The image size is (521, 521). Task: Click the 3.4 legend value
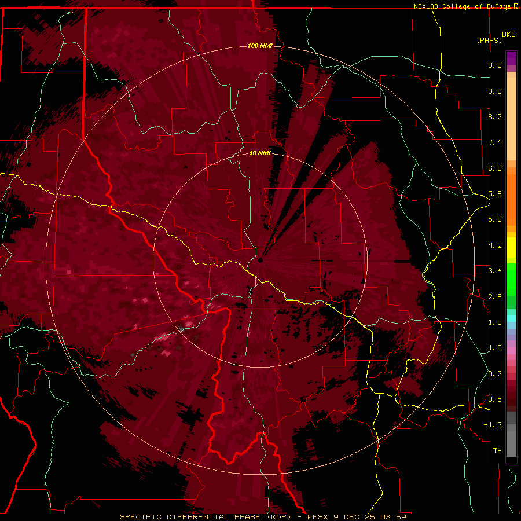(x=495, y=271)
